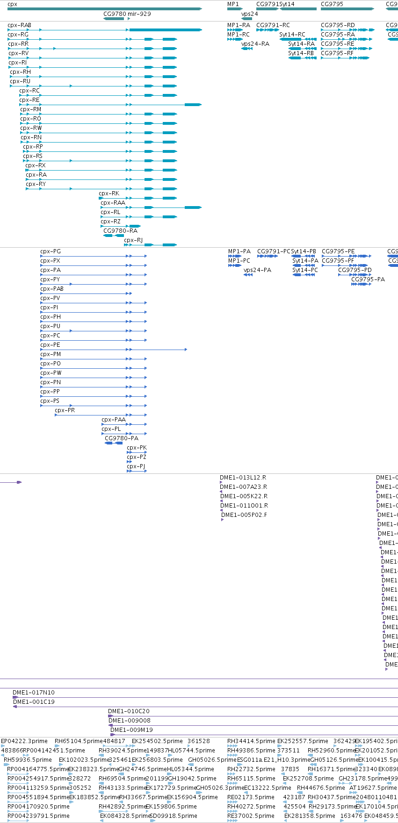Select protein cpx-PZ
Image resolution: width=398 pixels, height=823 pixels.
pyautogui.click(x=137, y=457)
